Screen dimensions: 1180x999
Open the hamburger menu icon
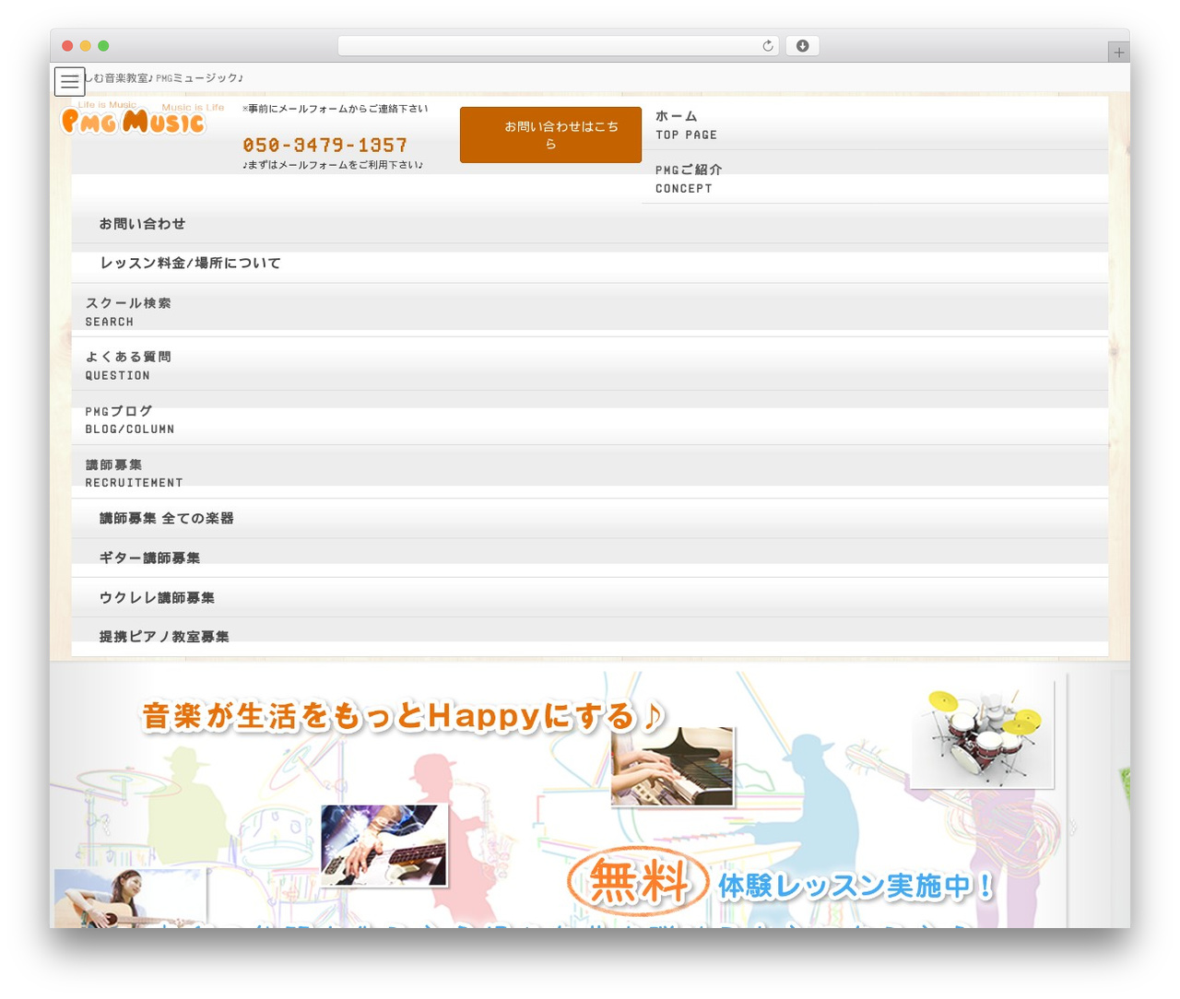tap(69, 82)
